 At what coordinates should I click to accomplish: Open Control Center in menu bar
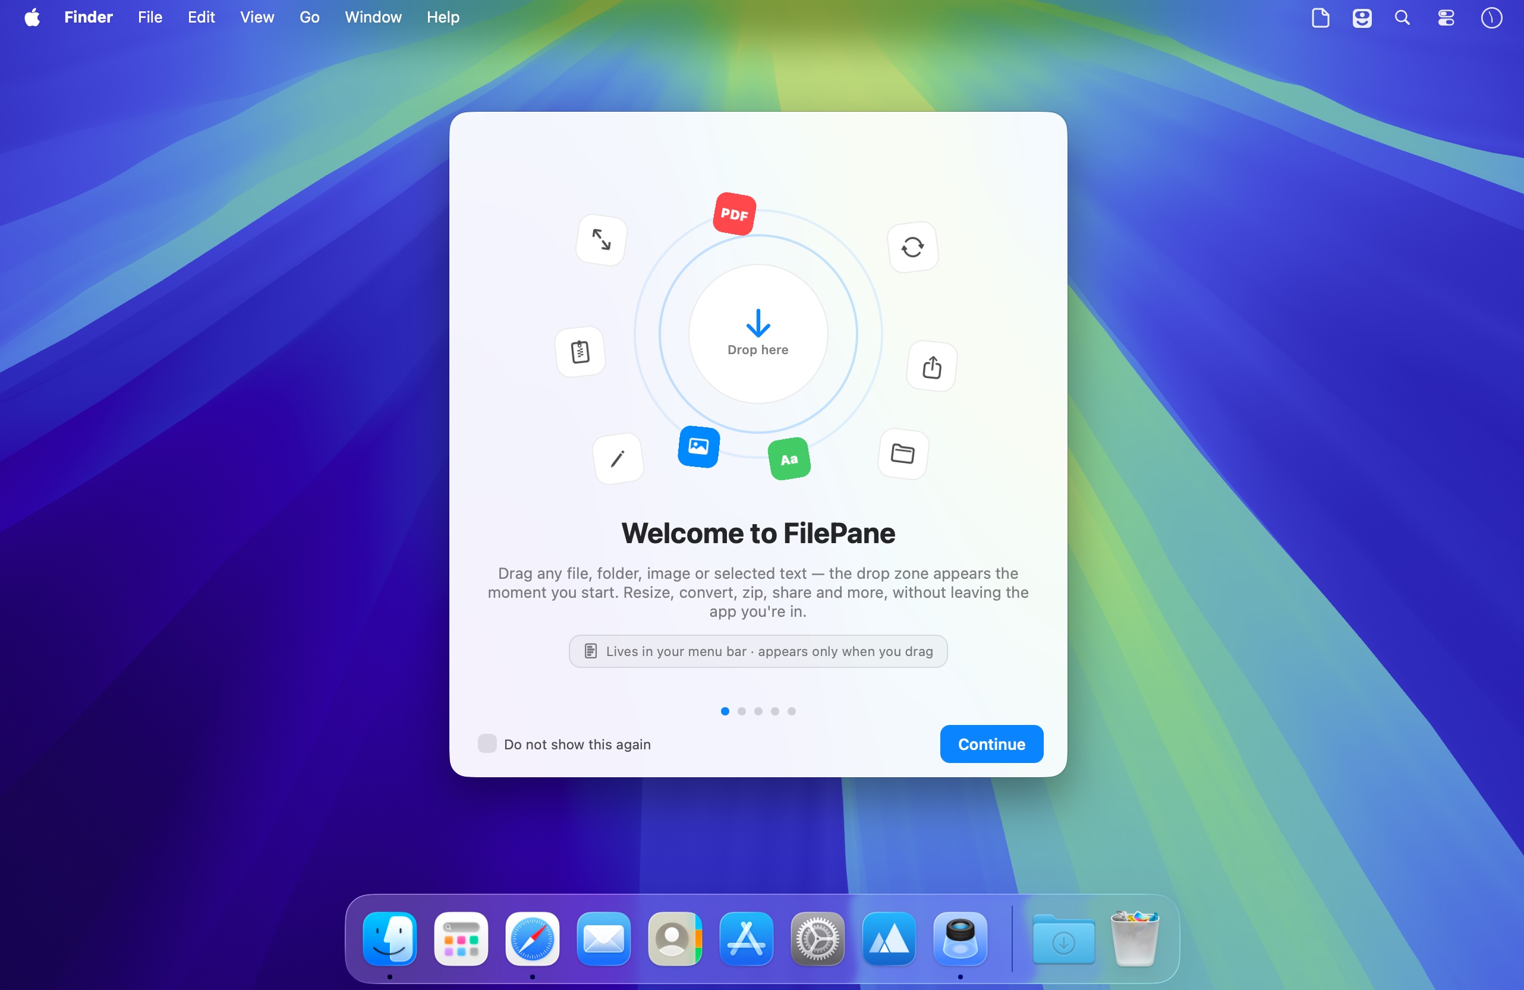tap(1446, 18)
